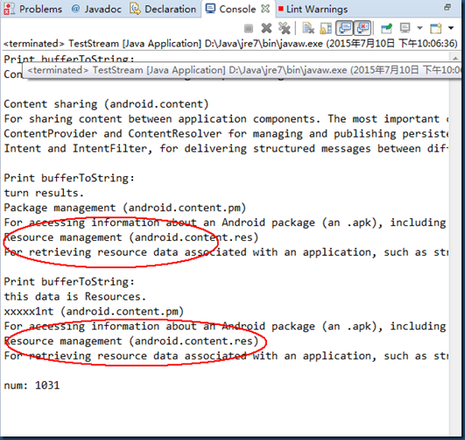The height and width of the screenshot is (440, 465).
Task: Pin the current console
Action: (386, 29)
